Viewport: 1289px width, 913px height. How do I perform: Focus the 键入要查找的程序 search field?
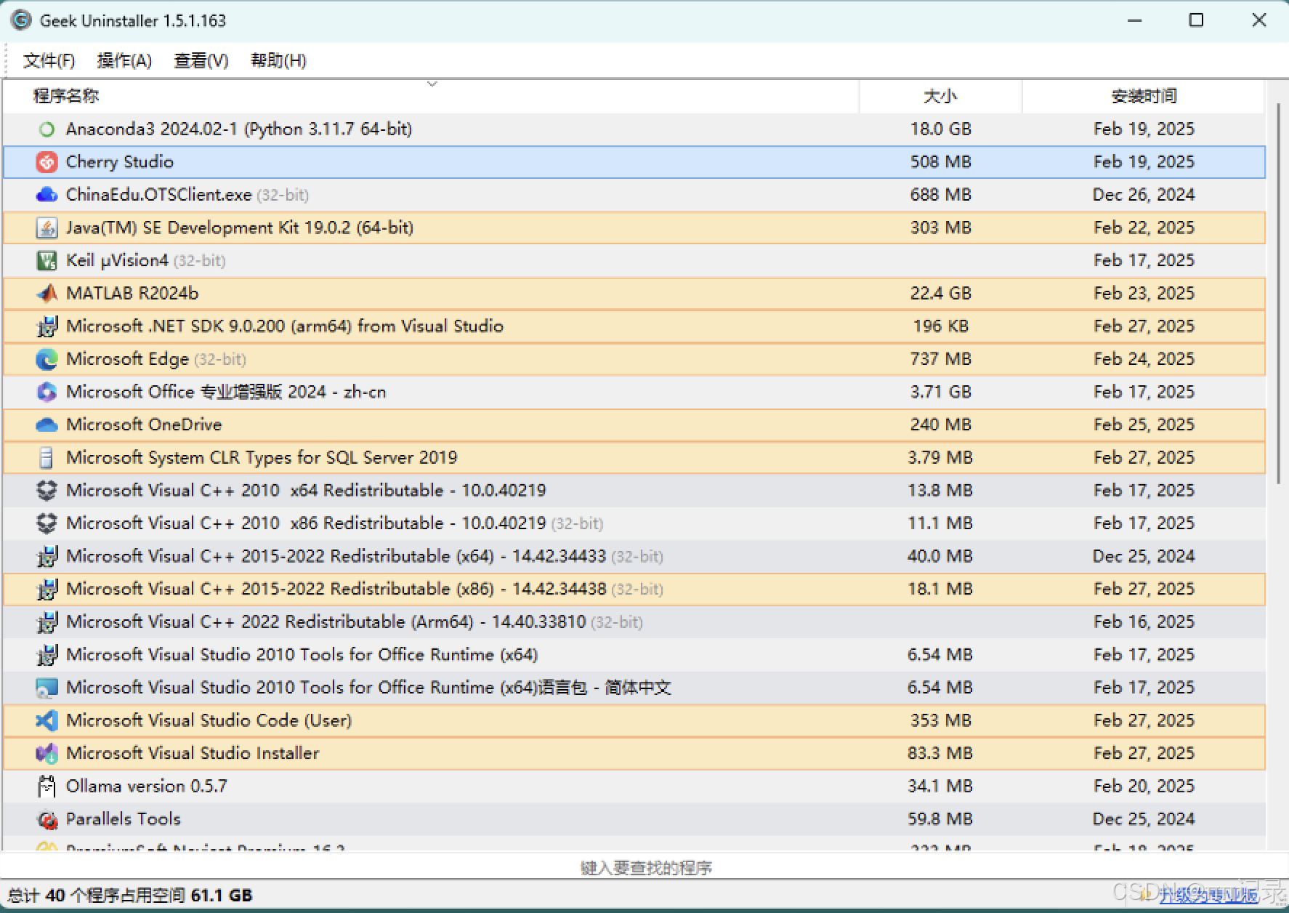(644, 867)
